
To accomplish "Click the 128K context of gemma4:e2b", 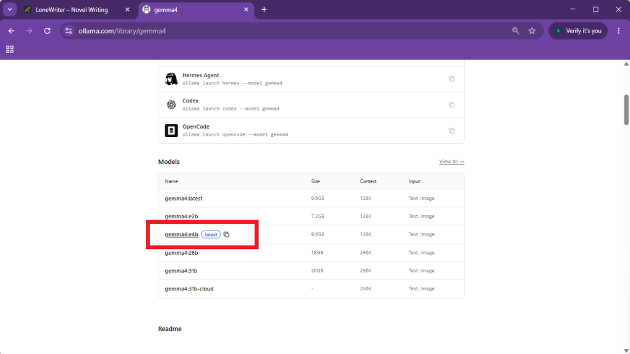I will [x=366, y=216].
